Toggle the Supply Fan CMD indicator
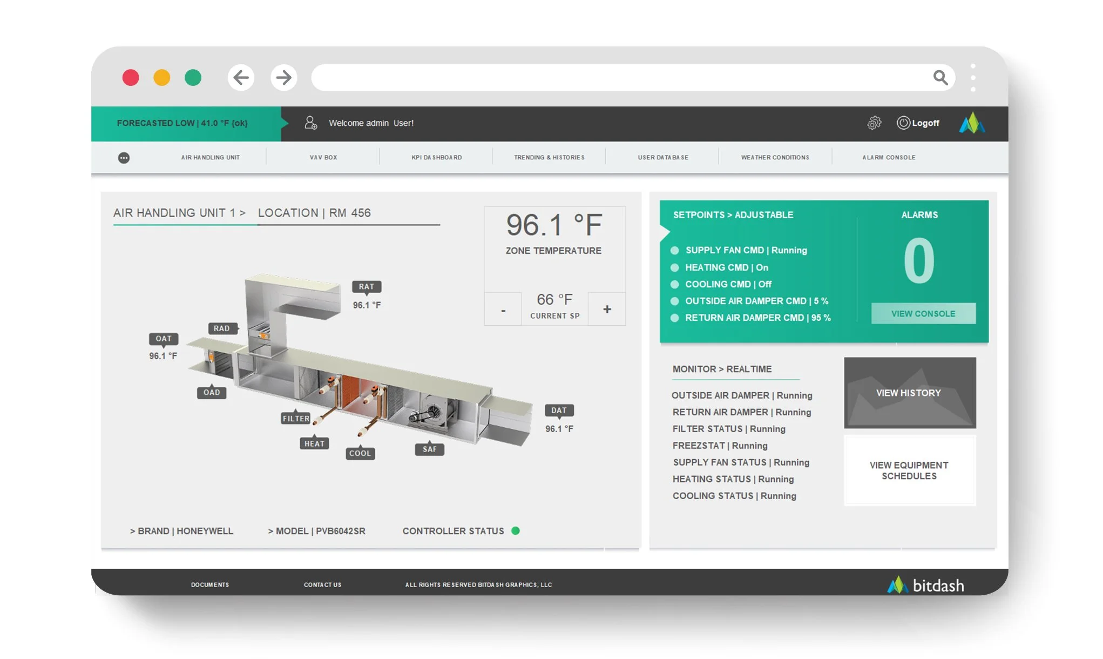Viewport: 1103px width, 659px height. pyautogui.click(x=674, y=251)
